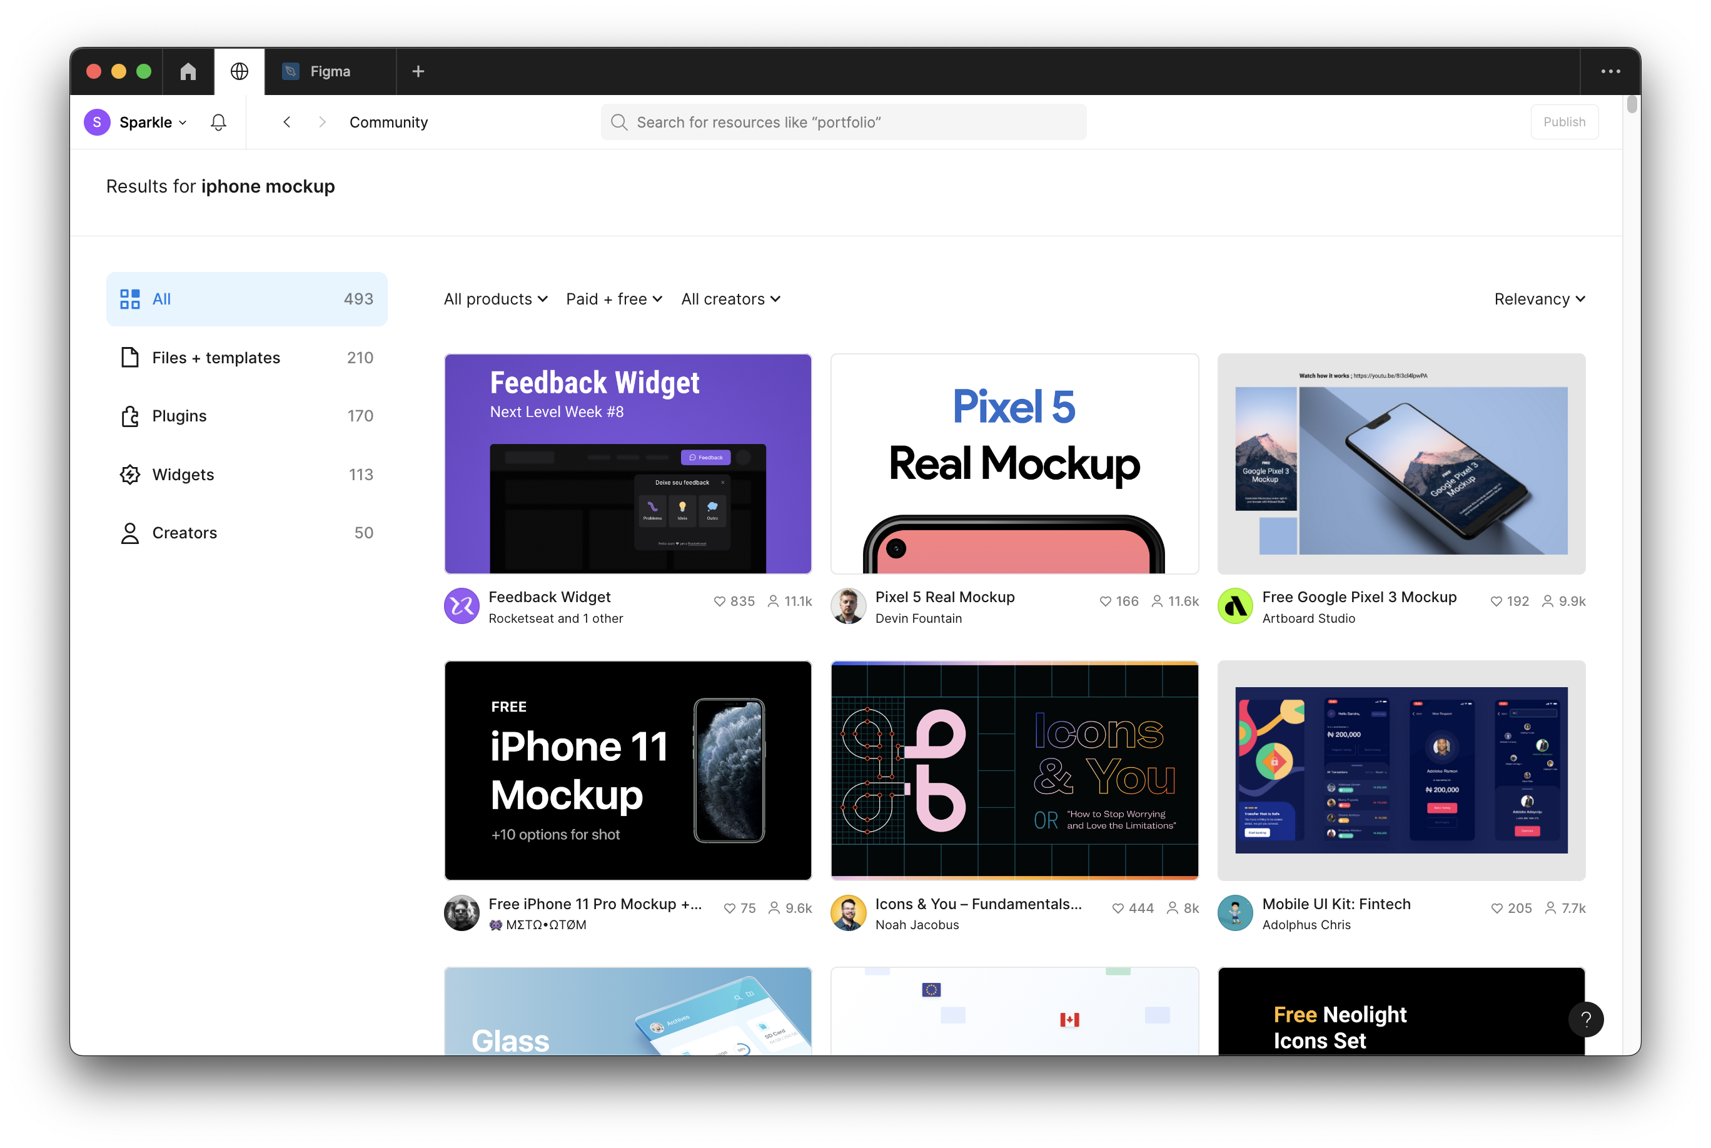Change sorting via Relevancy dropdown

(1540, 299)
